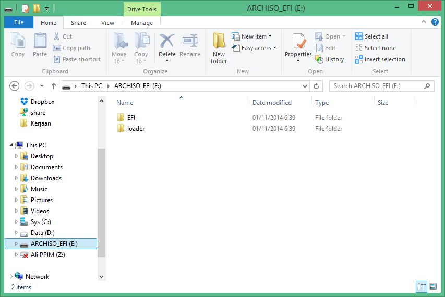The image size is (445, 297).
Task: Select Sys (C:) drive in sidebar
Action: pyautogui.click(x=41, y=222)
